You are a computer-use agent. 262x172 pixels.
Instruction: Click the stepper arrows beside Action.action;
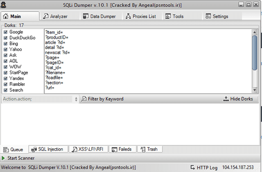click(x=76, y=99)
